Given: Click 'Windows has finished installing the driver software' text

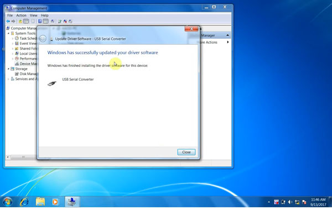Looking at the screenshot, I should (97, 66).
